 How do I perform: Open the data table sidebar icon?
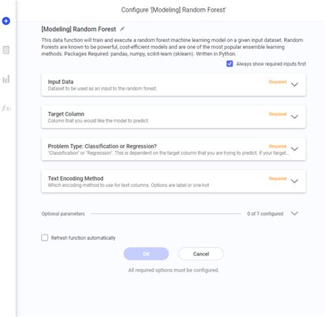(6, 50)
